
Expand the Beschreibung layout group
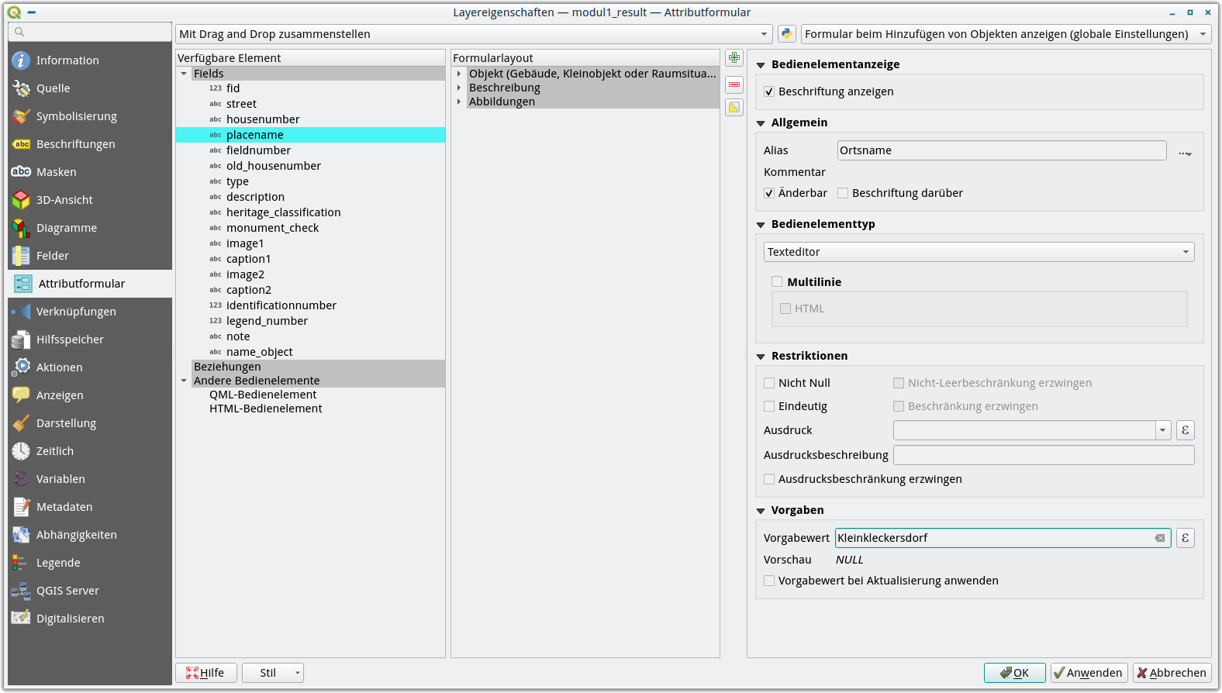pos(459,88)
